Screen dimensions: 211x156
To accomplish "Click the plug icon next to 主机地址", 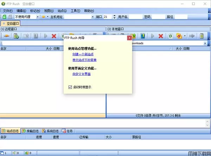I will [44, 17].
